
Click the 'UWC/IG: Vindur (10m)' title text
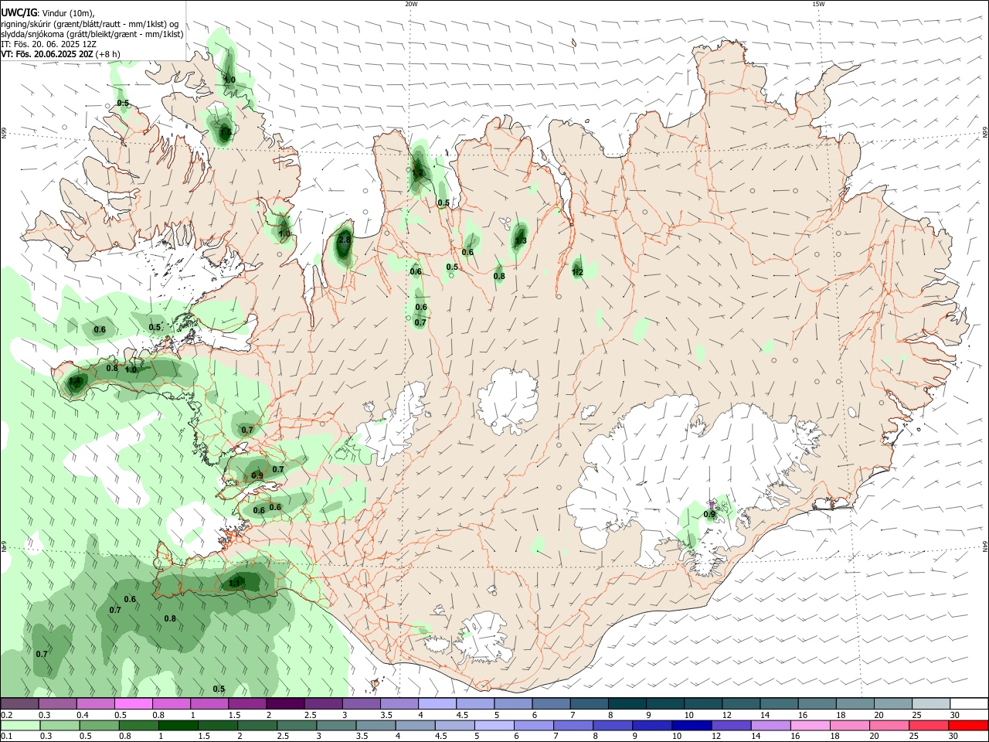[47, 12]
